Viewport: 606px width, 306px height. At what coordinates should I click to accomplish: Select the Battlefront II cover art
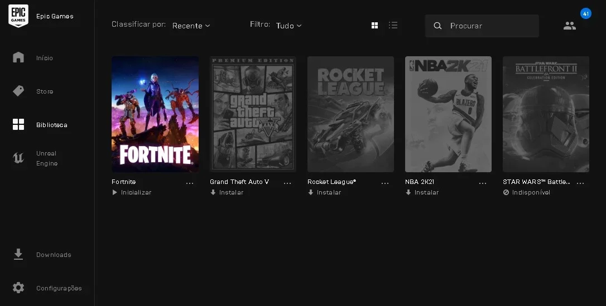click(546, 114)
